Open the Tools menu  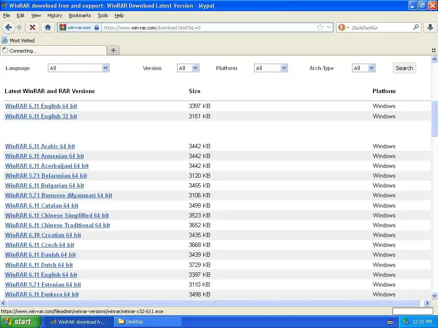(103, 15)
